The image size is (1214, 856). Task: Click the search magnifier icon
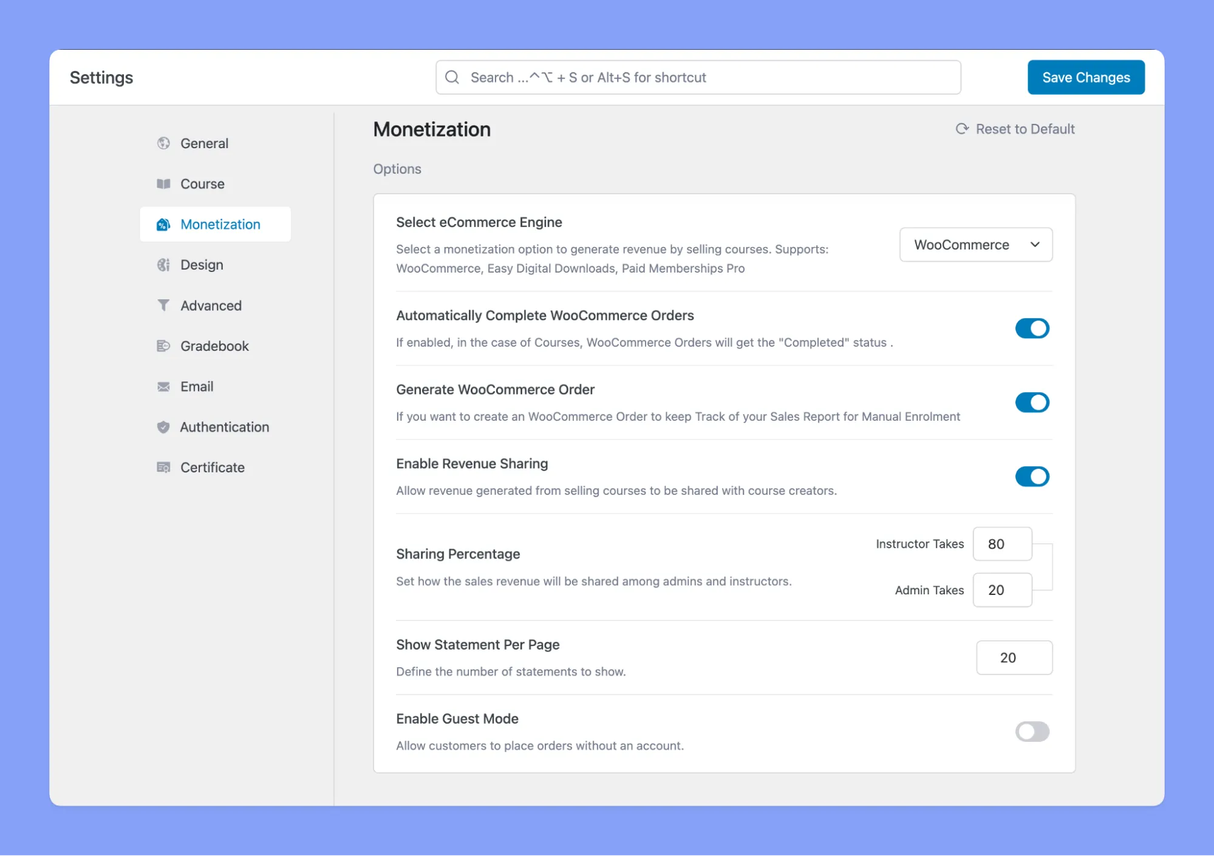click(x=452, y=77)
